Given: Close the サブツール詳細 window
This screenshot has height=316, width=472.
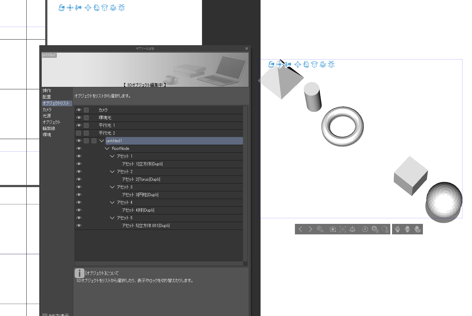Looking at the screenshot, I should 247,48.
